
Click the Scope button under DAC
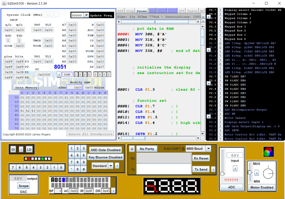(x=23, y=186)
